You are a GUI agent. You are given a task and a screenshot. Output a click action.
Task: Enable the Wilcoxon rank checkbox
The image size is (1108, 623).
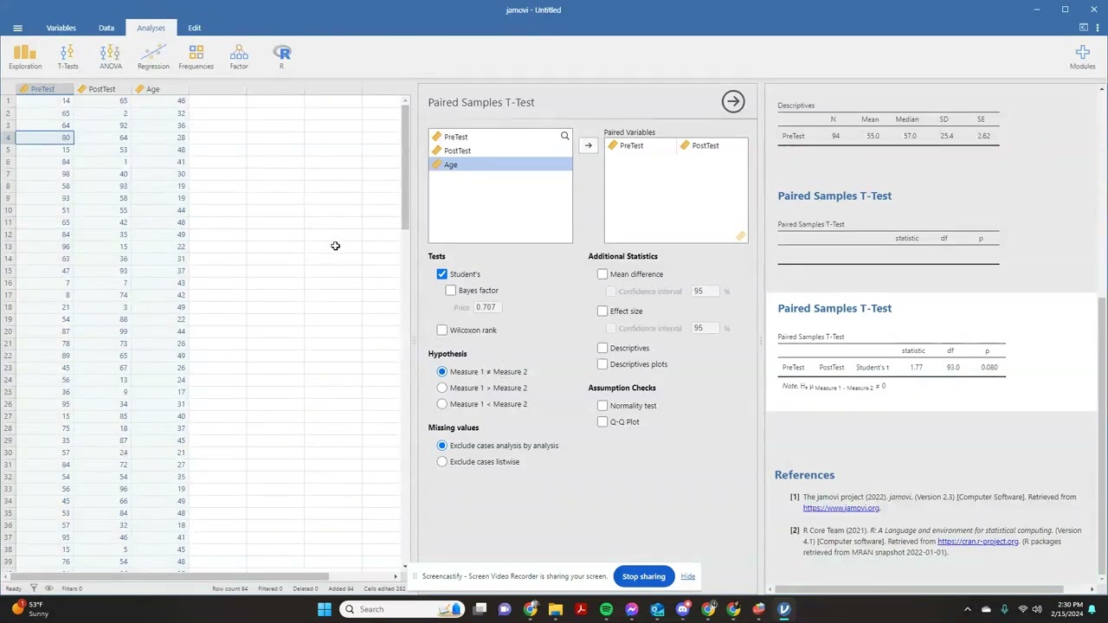click(x=441, y=331)
